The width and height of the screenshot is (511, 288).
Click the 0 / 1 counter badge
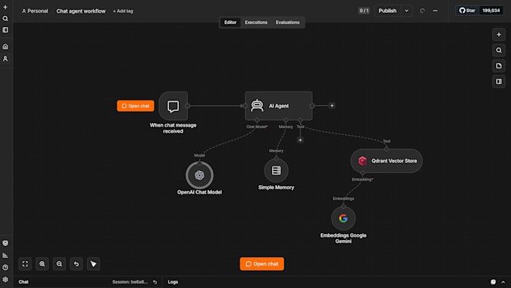(x=364, y=10)
